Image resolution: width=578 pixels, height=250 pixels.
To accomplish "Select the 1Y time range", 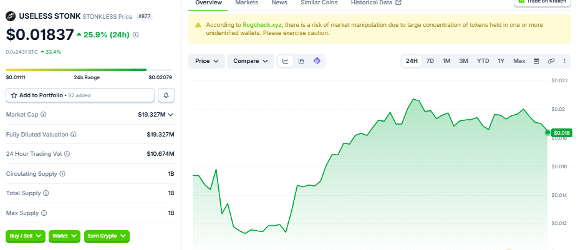I will pos(501,61).
